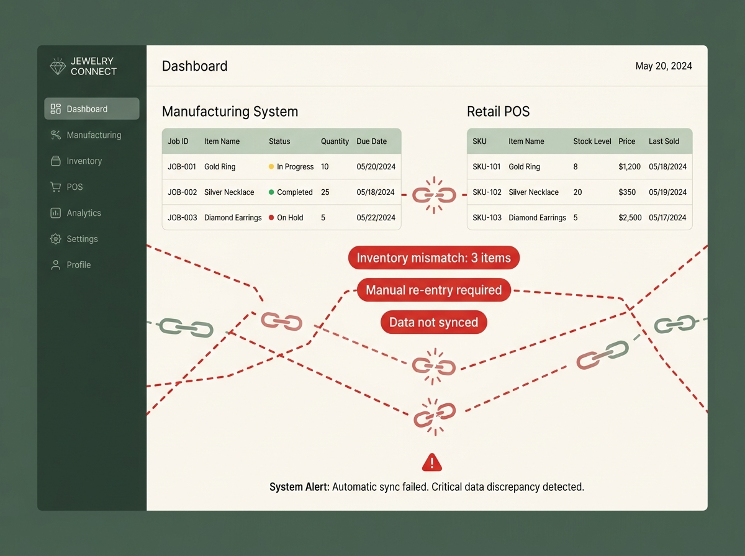745x556 pixels.
Task: Click the Inventory mismatch: 3 items badge
Action: [433, 258]
